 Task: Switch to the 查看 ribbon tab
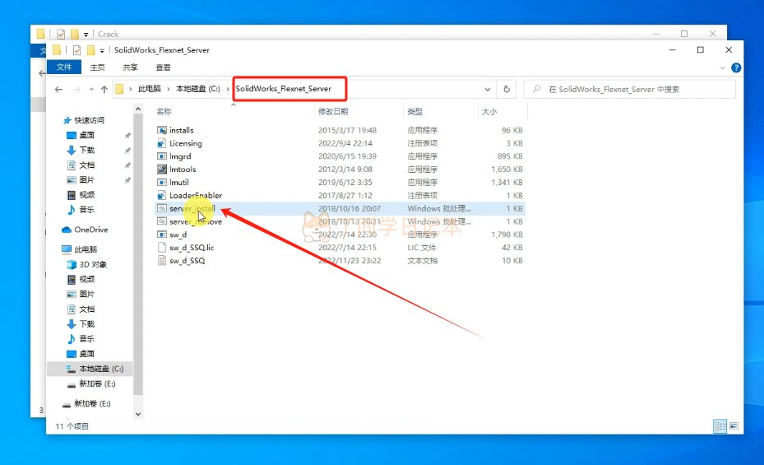(x=163, y=67)
